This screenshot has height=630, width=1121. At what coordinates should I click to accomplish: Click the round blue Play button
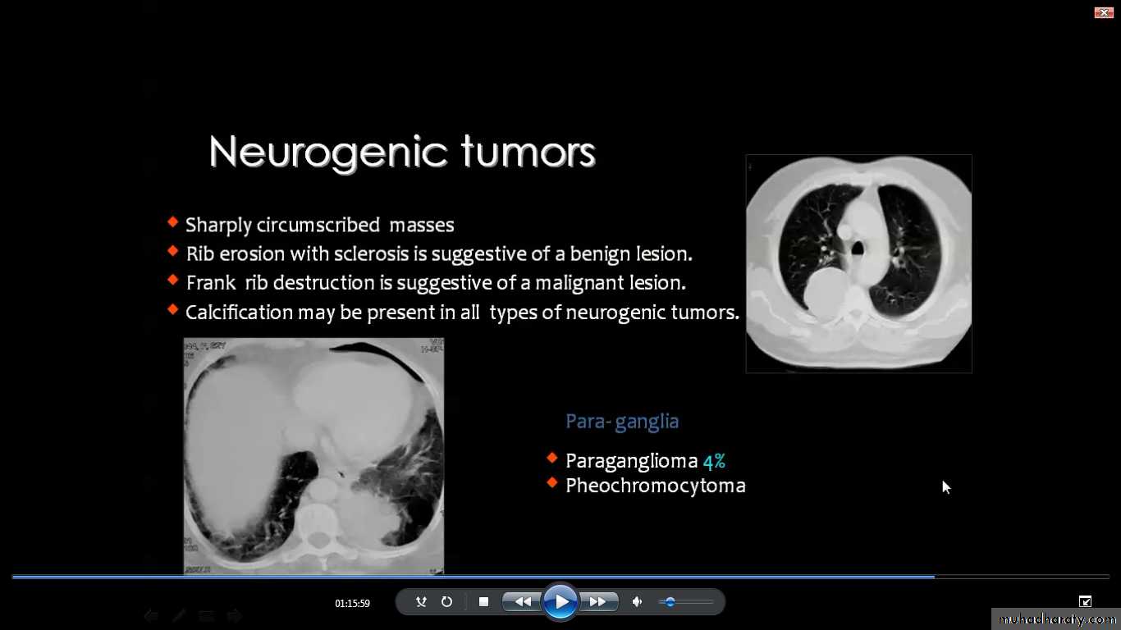tap(560, 602)
